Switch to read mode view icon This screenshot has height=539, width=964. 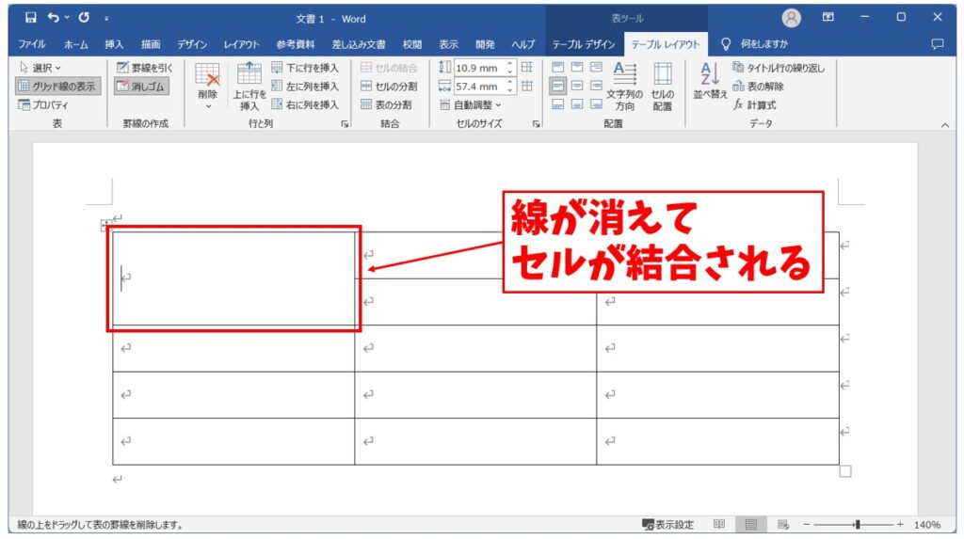718,525
